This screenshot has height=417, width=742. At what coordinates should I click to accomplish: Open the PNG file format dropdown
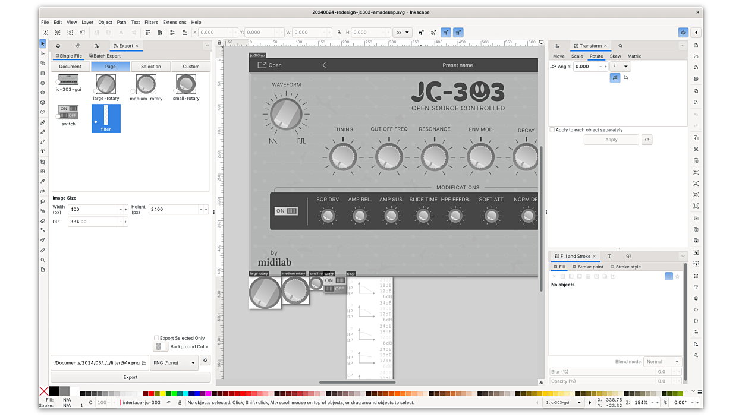(174, 362)
